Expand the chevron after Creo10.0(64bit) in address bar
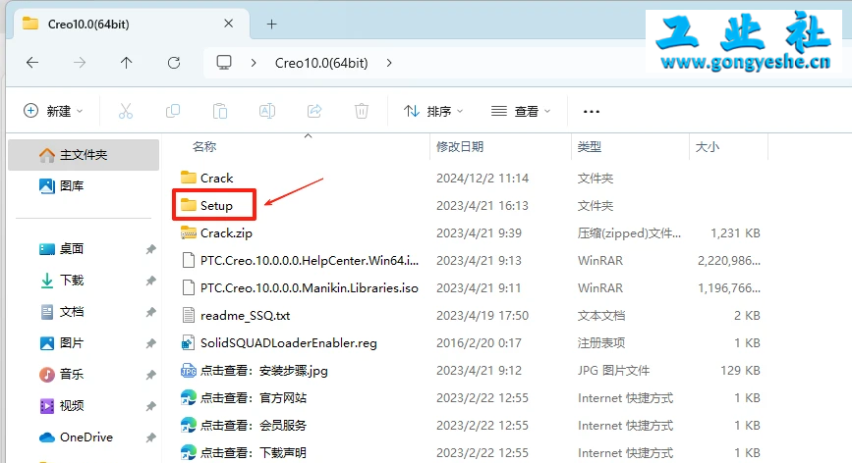Image resolution: width=852 pixels, height=463 pixels. pos(389,63)
